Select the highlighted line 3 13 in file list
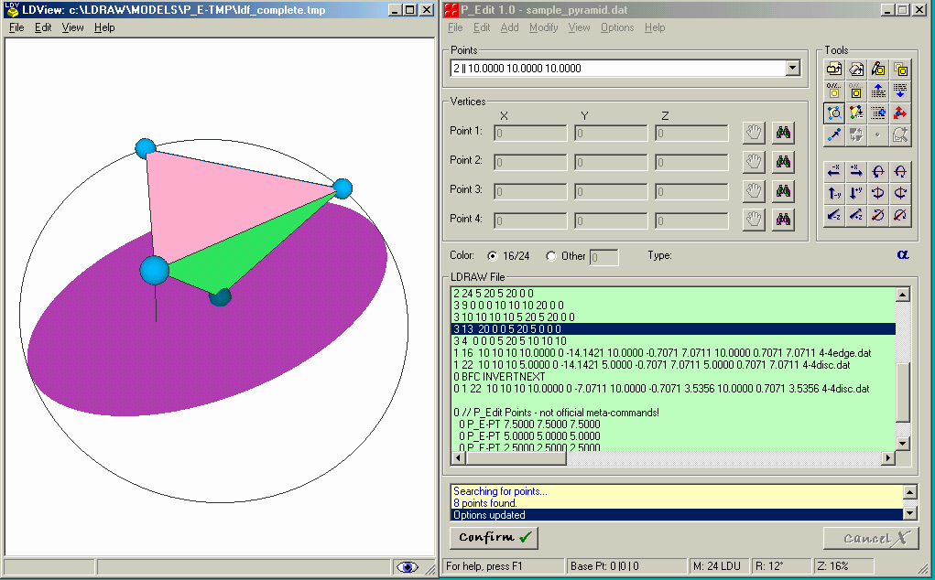The image size is (935, 580). 673,328
